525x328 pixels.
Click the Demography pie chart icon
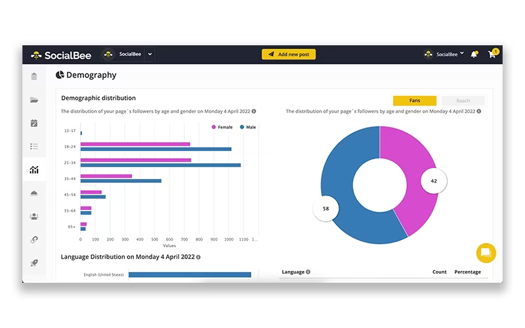click(x=60, y=75)
